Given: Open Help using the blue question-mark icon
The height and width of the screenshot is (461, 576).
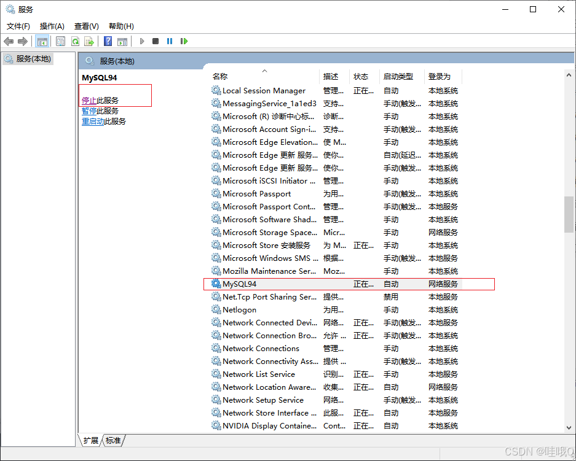Looking at the screenshot, I should pos(108,41).
